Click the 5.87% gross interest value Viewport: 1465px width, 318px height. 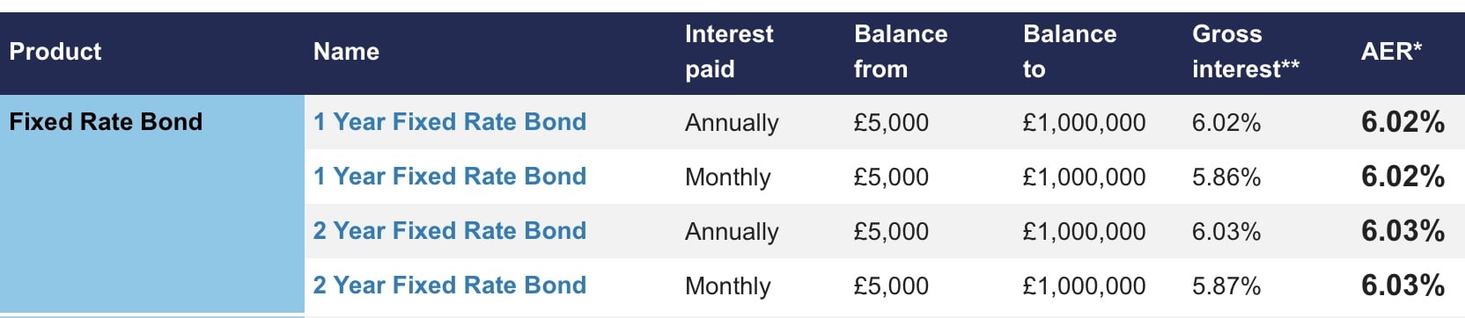(1226, 286)
